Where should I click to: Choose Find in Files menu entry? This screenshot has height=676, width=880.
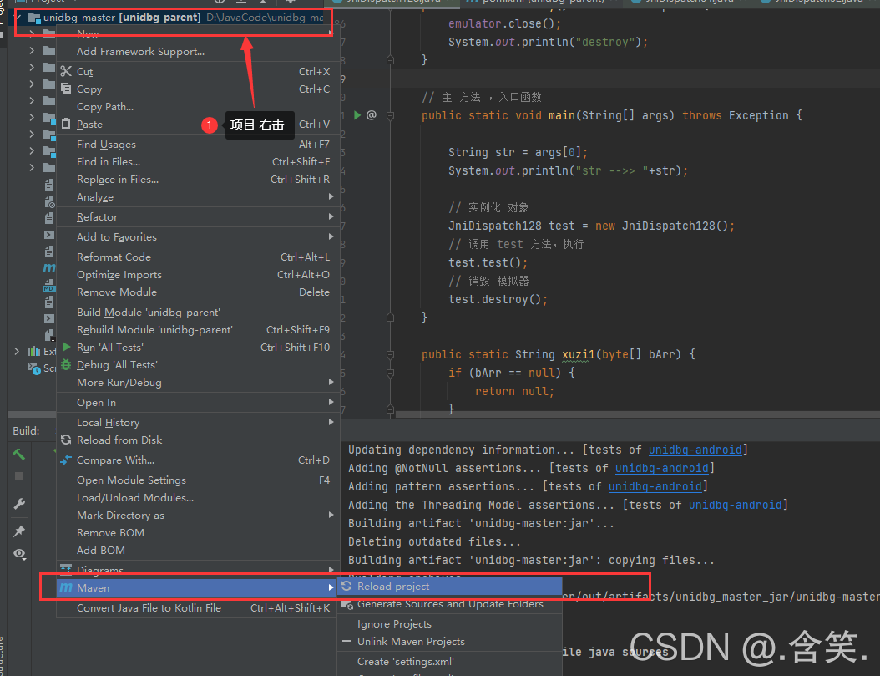tap(199, 162)
